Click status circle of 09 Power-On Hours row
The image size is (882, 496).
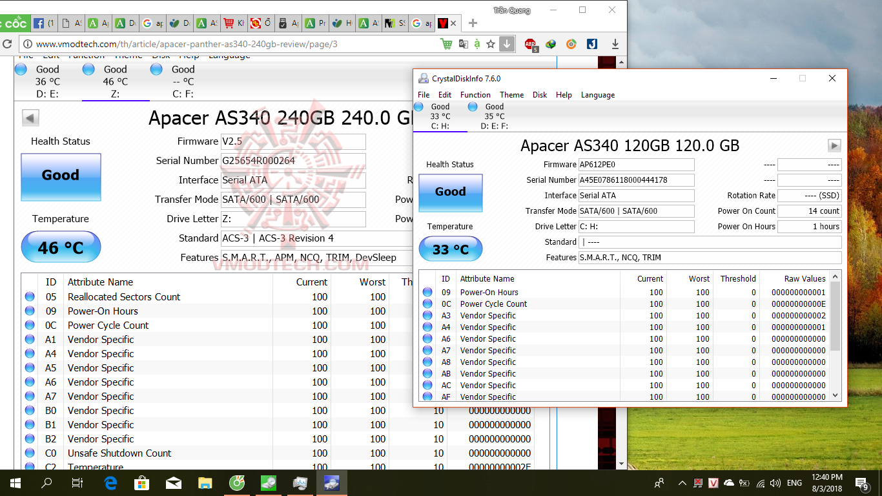[427, 293]
